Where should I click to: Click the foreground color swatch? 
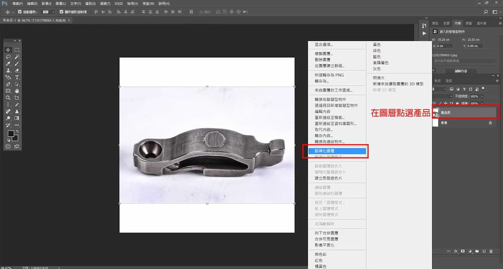[11, 133]
